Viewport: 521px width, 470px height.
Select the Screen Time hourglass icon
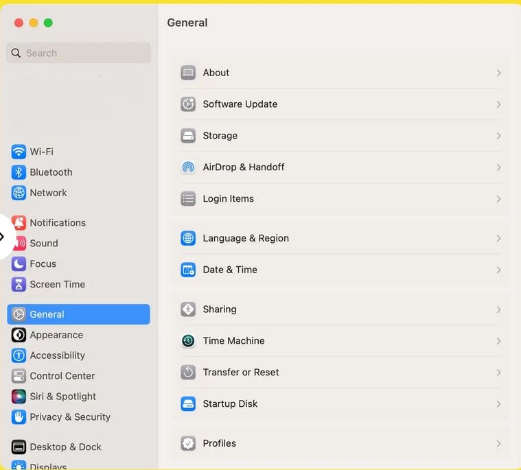click(19, 285)
